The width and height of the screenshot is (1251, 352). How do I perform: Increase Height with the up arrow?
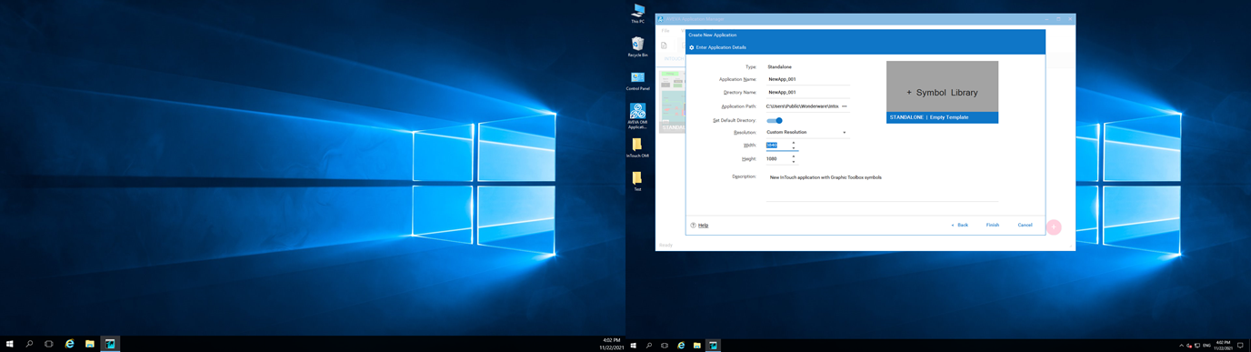tap(794, 156)
